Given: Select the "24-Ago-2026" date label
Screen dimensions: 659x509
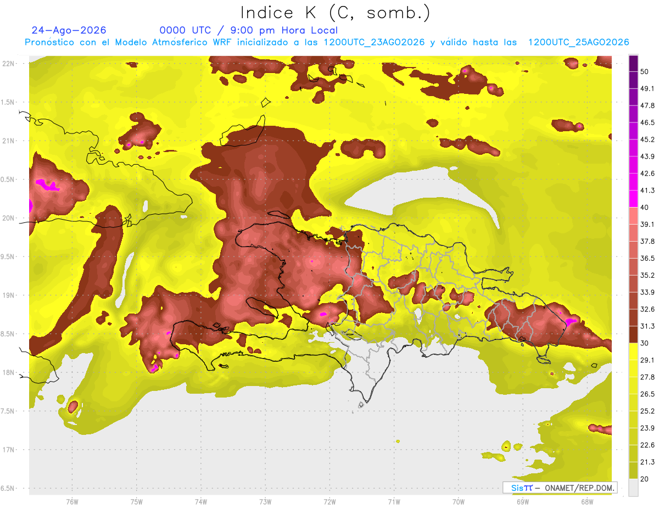Looking at the screenshot, I should click(x=69, y=30).
